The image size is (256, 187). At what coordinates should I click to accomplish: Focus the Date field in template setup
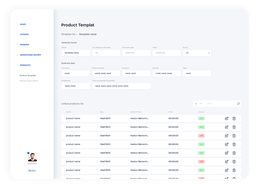point(167,53)
